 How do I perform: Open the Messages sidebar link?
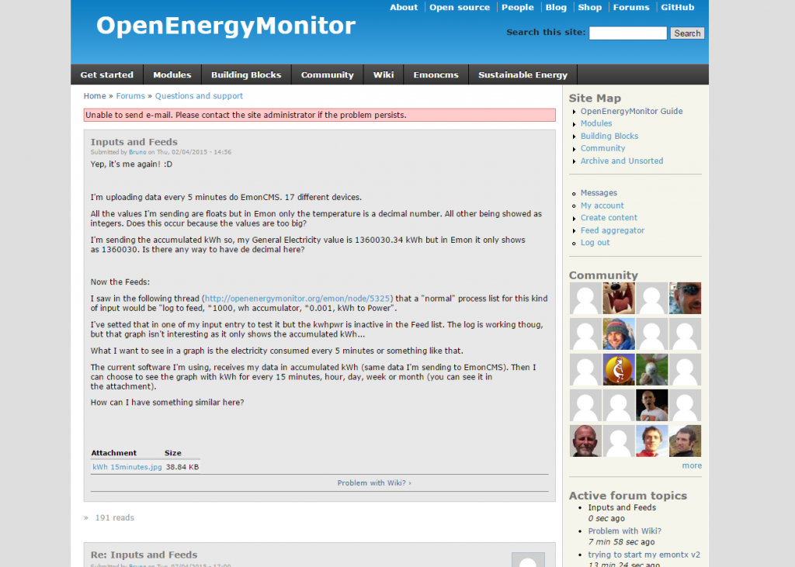599,192
